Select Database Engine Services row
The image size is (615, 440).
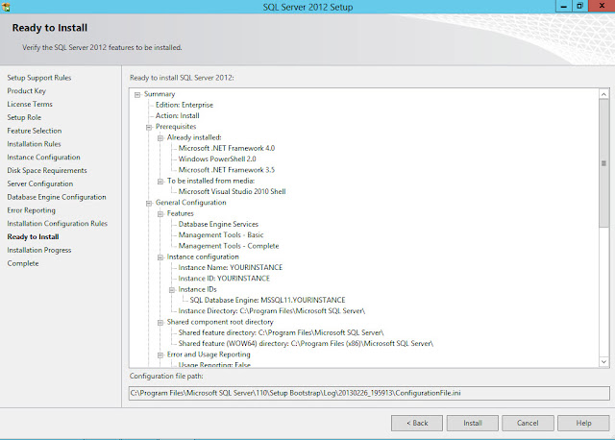218,224
